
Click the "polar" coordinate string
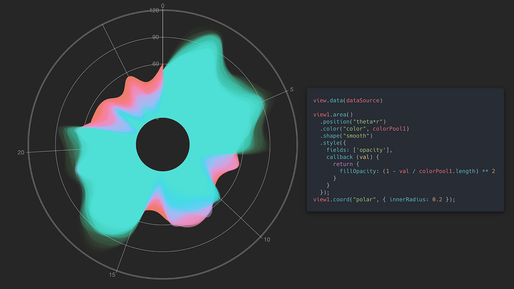point(364,199)
